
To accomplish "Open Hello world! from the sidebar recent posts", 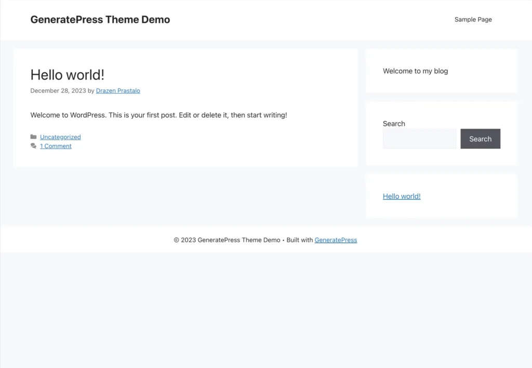I will (x=402, y=196).
